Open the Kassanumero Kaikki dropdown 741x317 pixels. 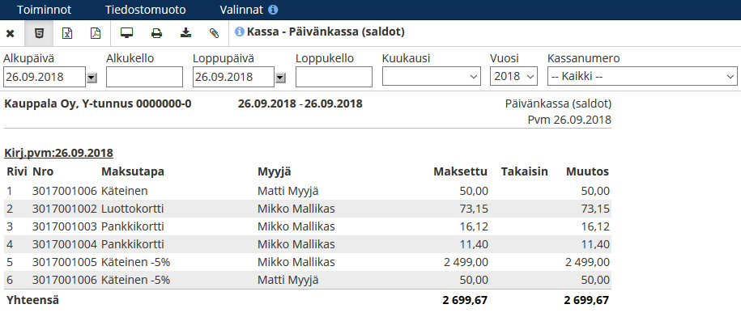[x=642, y=76]
